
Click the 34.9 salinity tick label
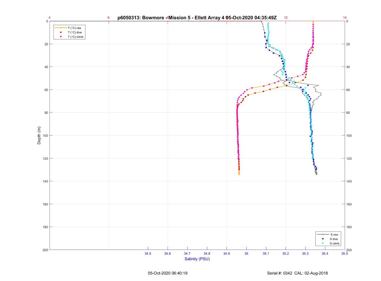[227, 253]
